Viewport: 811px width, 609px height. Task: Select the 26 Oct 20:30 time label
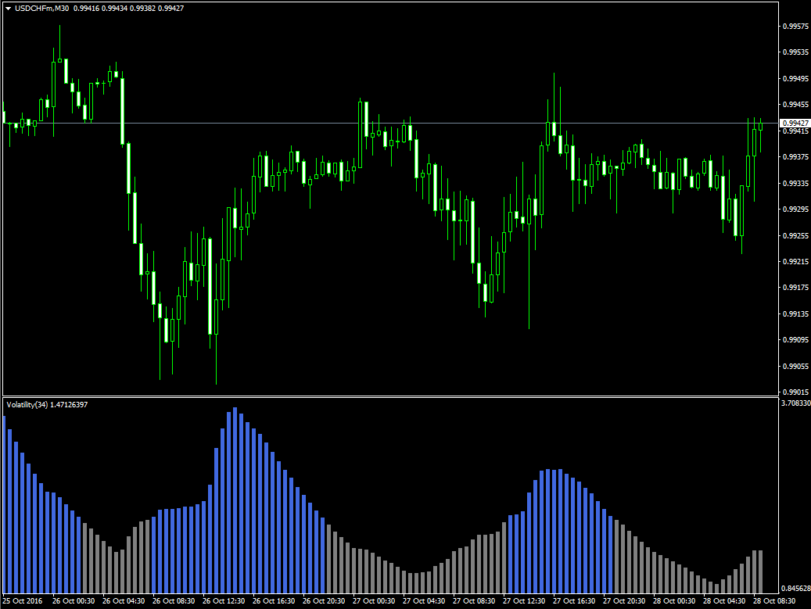point(323,601)
